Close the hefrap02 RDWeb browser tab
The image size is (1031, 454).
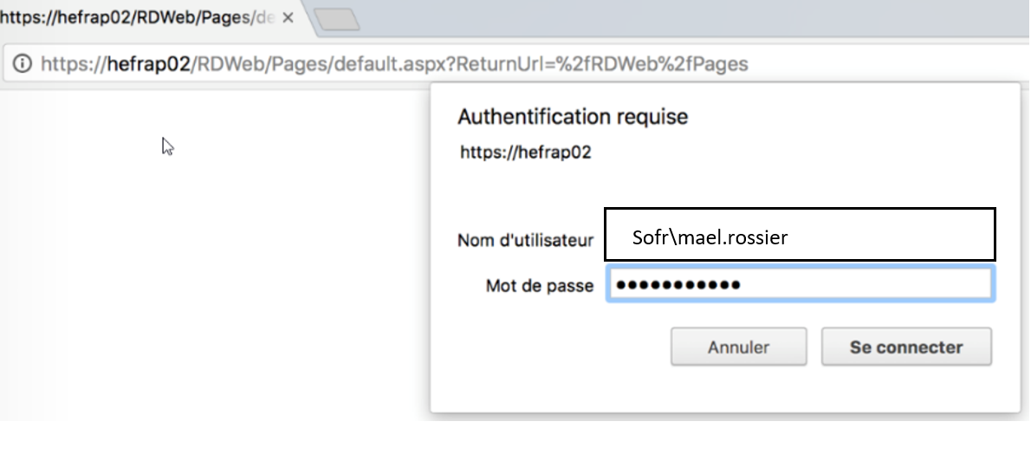(x=288, y=18)
